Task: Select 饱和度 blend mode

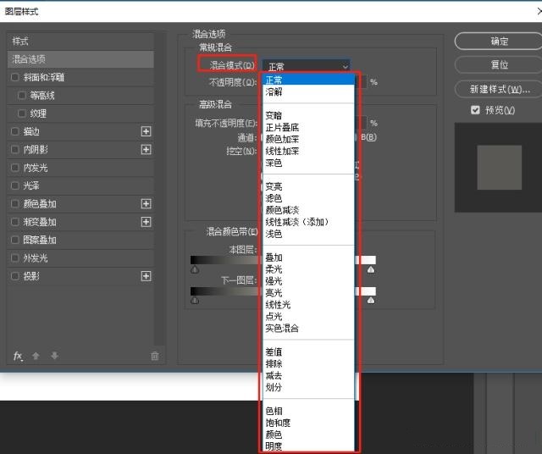Action: [308, 423]
